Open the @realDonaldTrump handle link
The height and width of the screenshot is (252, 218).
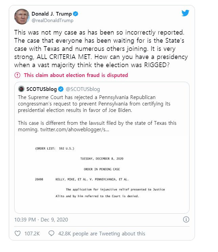(x=52, y=21)
